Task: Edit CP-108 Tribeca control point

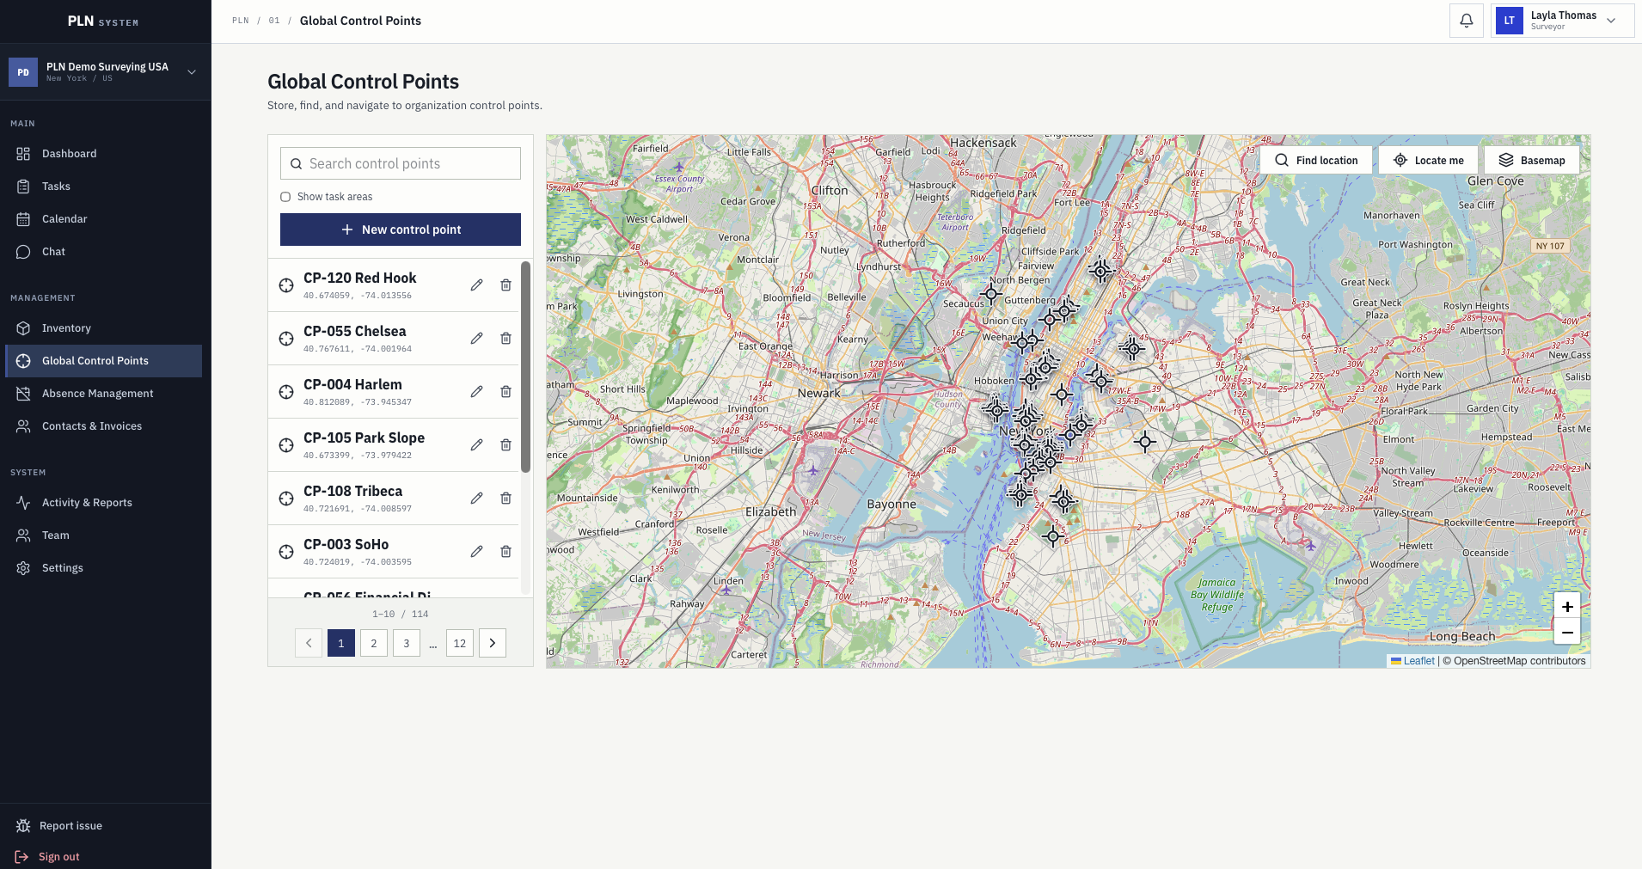Action: (x=476, y=499)
